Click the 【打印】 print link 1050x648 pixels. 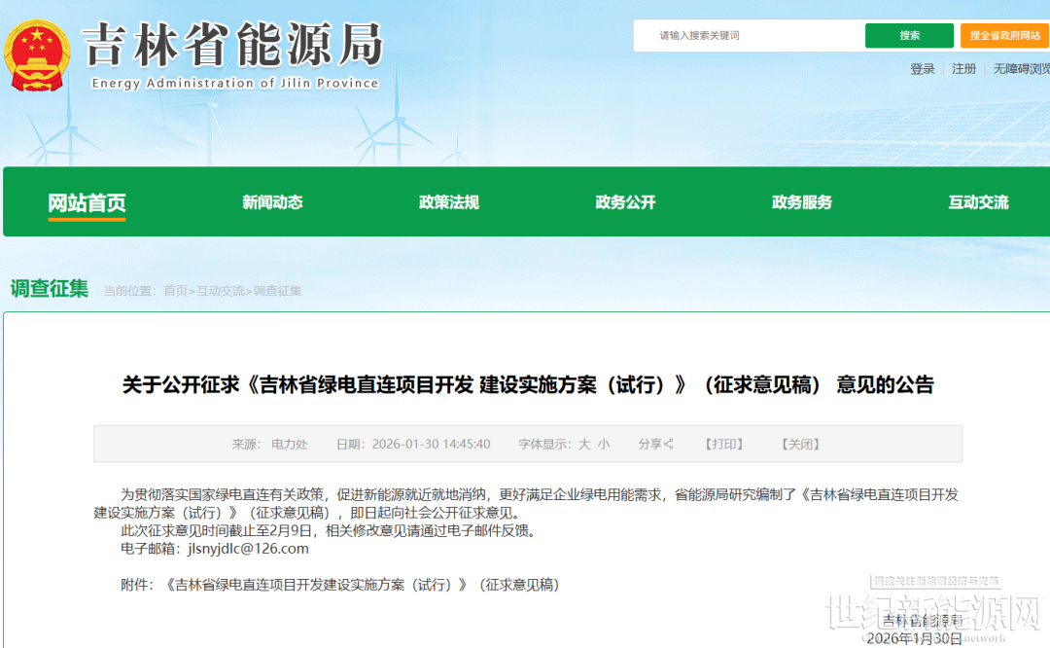tap(723, 445)
